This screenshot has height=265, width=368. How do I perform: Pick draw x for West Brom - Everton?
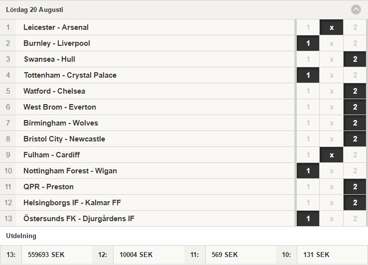(331, 107)
